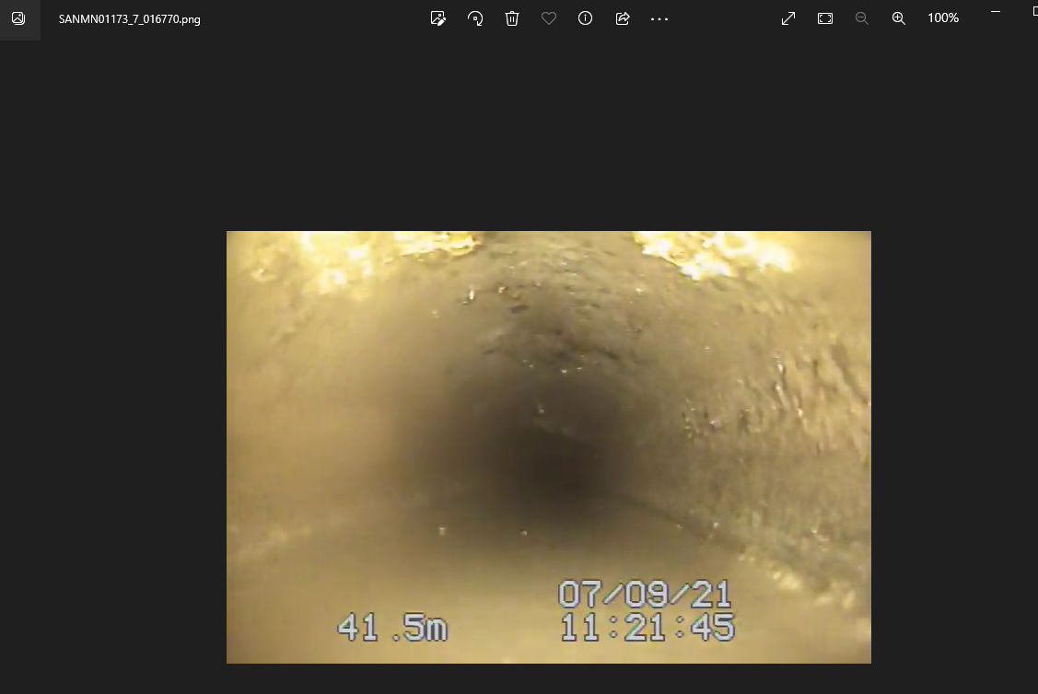Click the file name SANMN01173_7_016770.png
The height and width of the screenshot is (694, 1038).
(129, 19)
